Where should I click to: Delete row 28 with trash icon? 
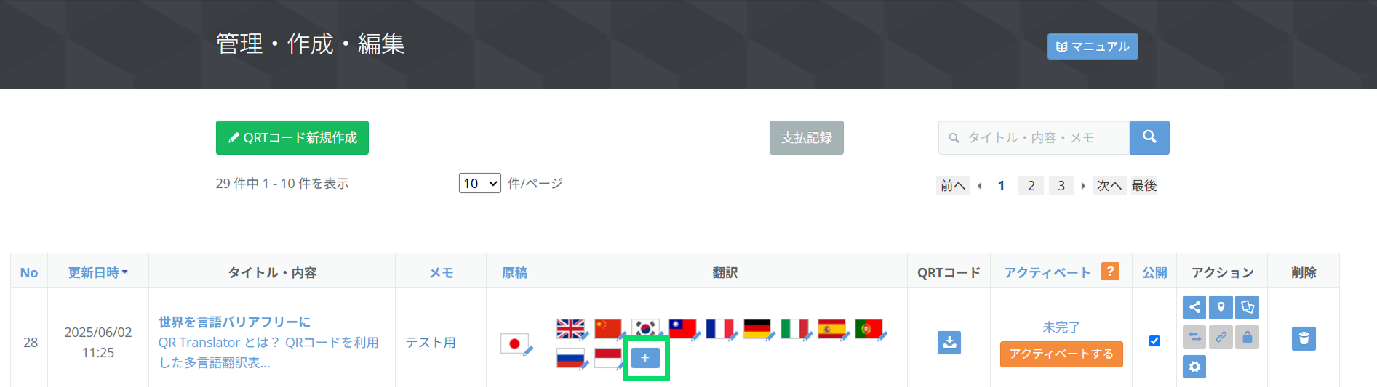(1304, 338)
